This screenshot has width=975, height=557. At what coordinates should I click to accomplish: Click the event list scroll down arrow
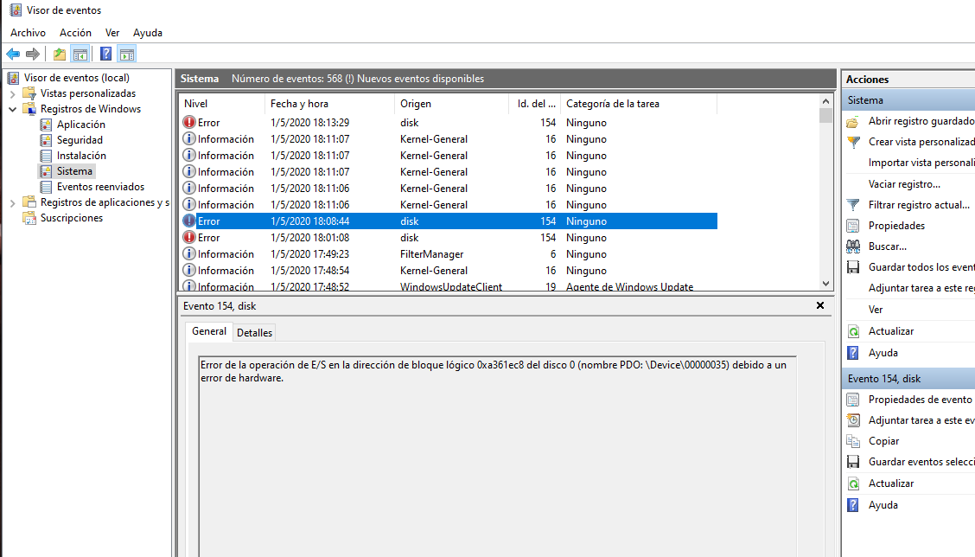click(825, 284)
